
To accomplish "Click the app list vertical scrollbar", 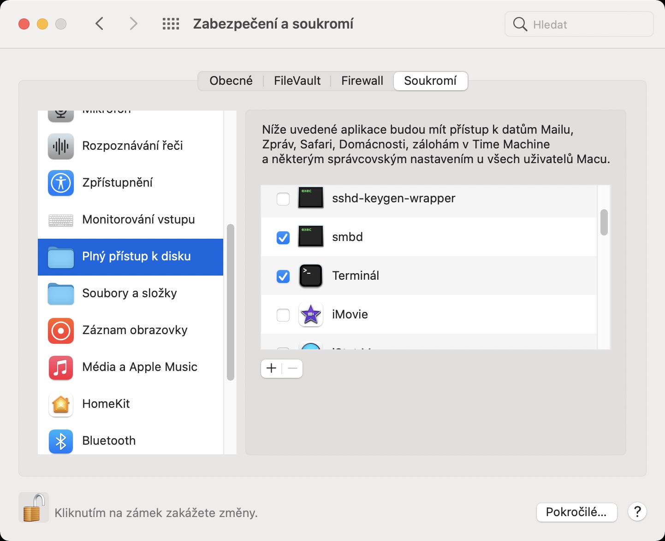I will (x=604, y=223).
